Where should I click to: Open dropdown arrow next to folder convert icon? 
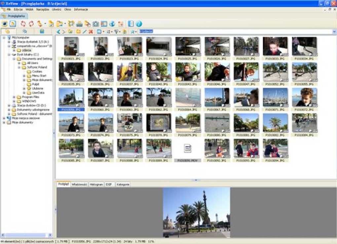pos(65,24)
